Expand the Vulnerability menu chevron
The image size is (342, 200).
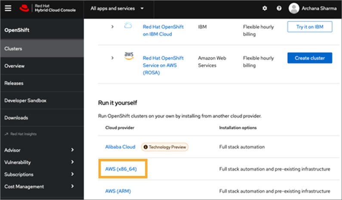[x=72, y=162]
